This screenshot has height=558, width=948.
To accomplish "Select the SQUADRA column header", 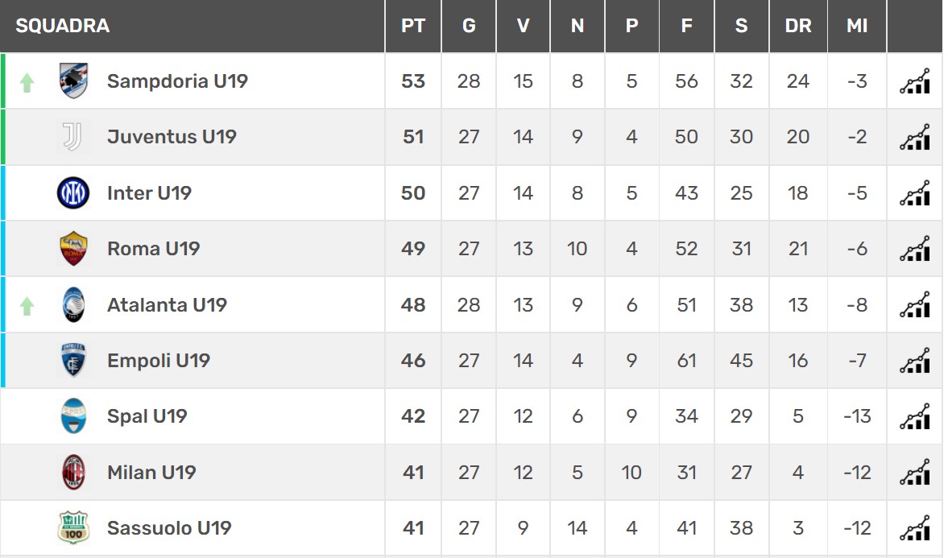I will pyautogui.click(x=63, y=26).
